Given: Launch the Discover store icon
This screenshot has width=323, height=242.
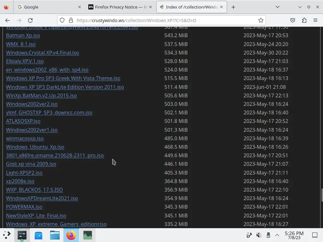Looking at the screenshot, I should point(38,235).
